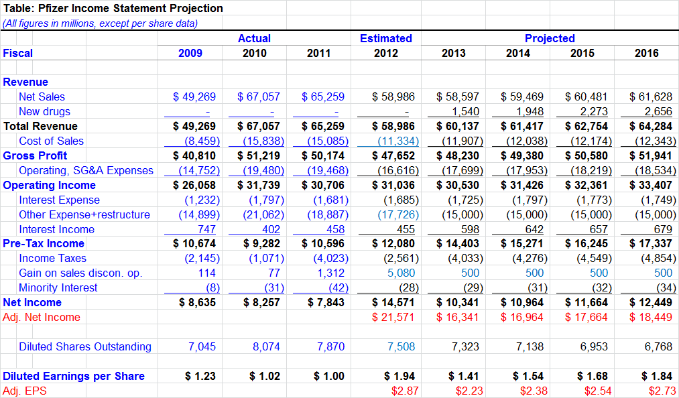
Task: Select 2012 Adj. EPS $2.87
Action: coord(405,391)
